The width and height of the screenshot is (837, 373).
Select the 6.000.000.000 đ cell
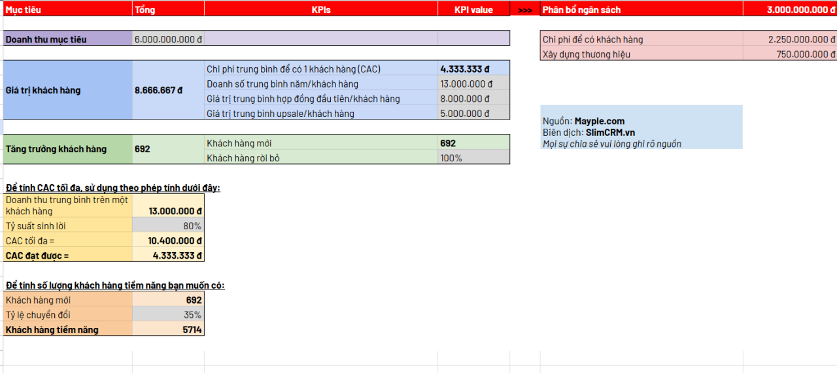click(168, 39)
